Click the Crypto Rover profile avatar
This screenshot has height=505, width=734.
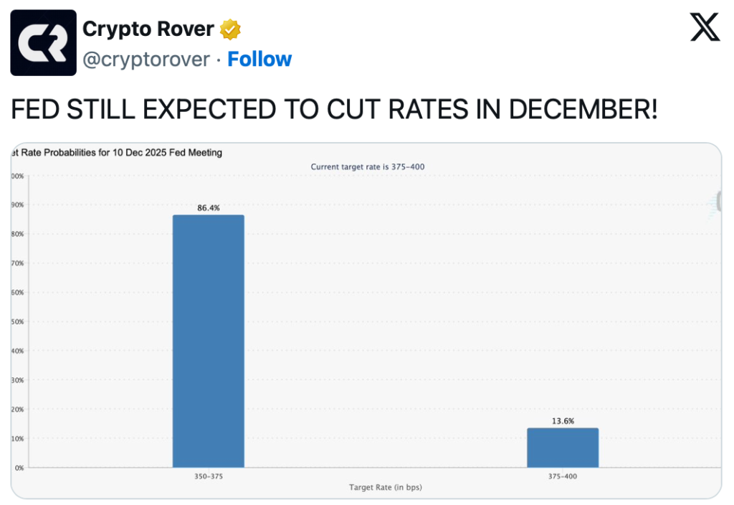[x=43, y=43]
